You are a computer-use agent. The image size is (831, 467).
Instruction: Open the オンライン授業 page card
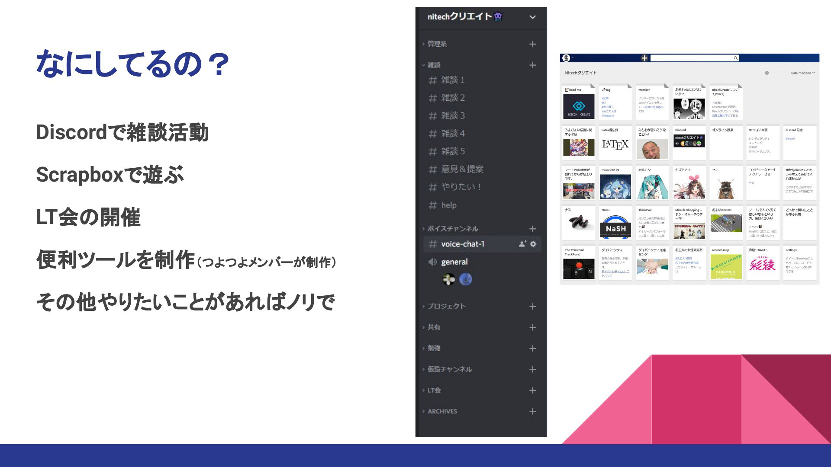tap(726, 142)
